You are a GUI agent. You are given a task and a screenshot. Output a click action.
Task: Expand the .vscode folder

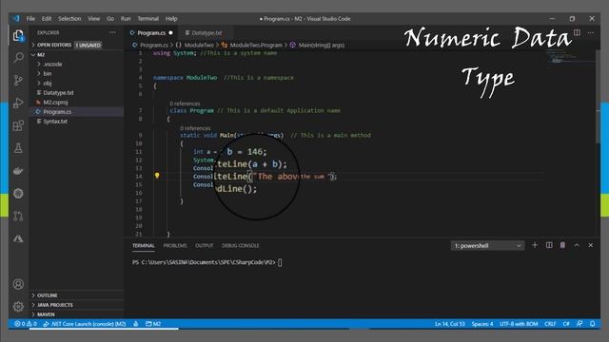52,64
